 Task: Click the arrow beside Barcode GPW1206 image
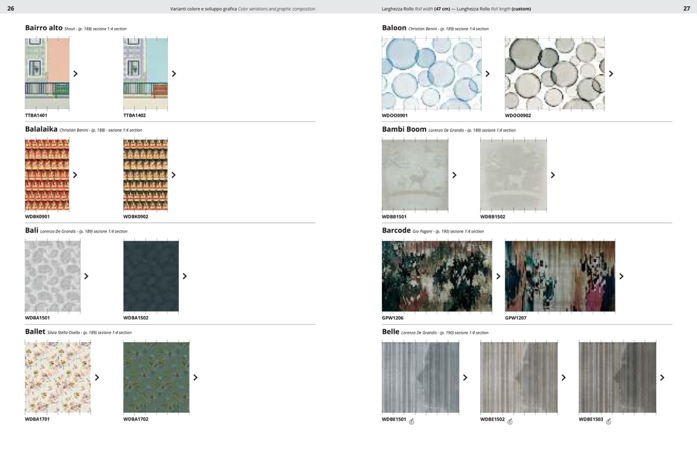click(x=498, y=276)
